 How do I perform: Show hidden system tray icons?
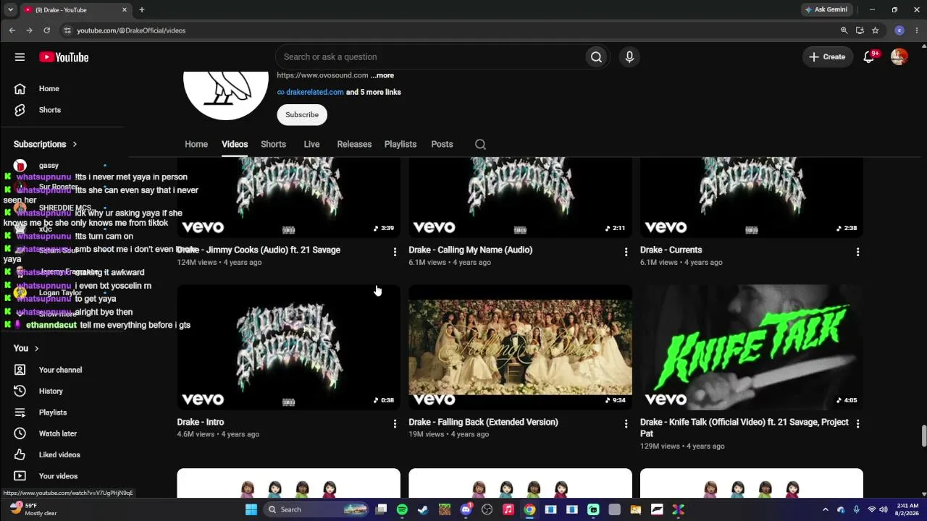click(x=825, y=509)
